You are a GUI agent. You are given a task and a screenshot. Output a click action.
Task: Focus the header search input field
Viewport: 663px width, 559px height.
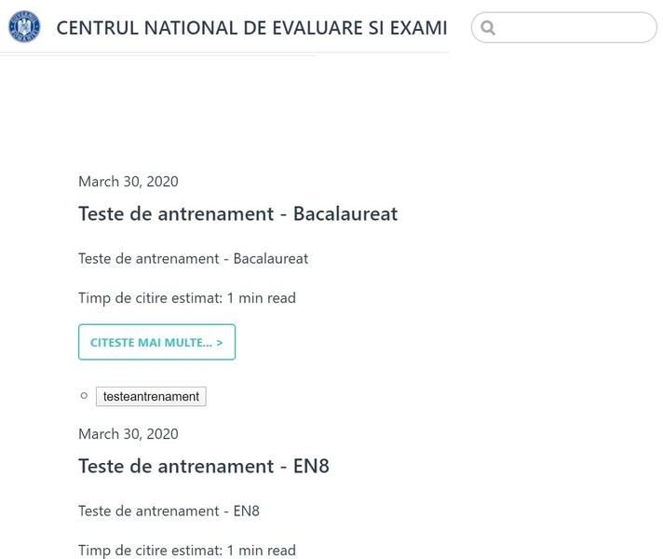(573, 28)
